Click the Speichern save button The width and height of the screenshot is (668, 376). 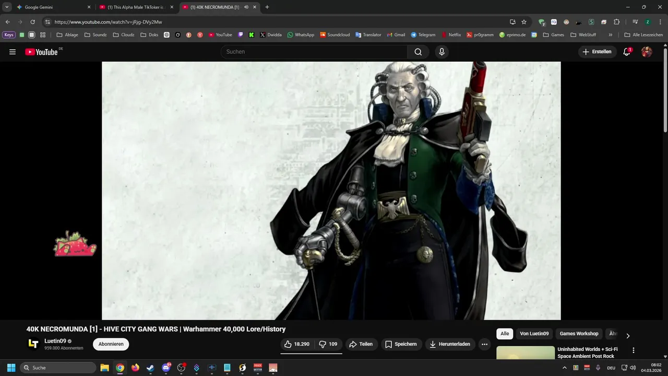pyautogui.click(x=401, y=344)
